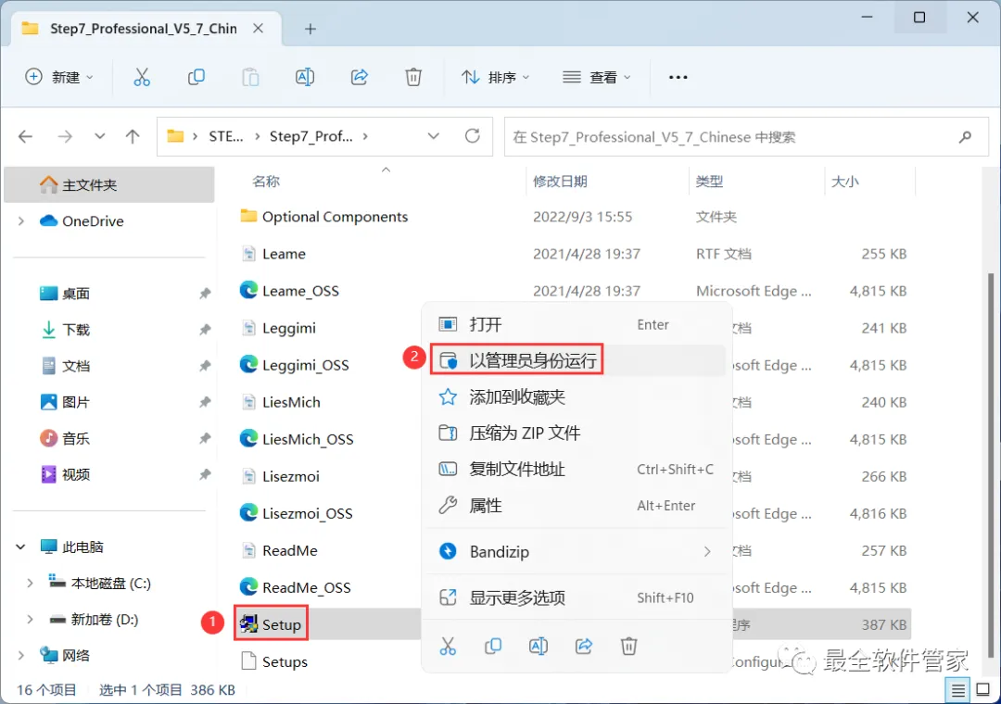This screenshot has width=1001, height=704.
Task: Click the rename icon in the context menu
Action: coord(539,646)
